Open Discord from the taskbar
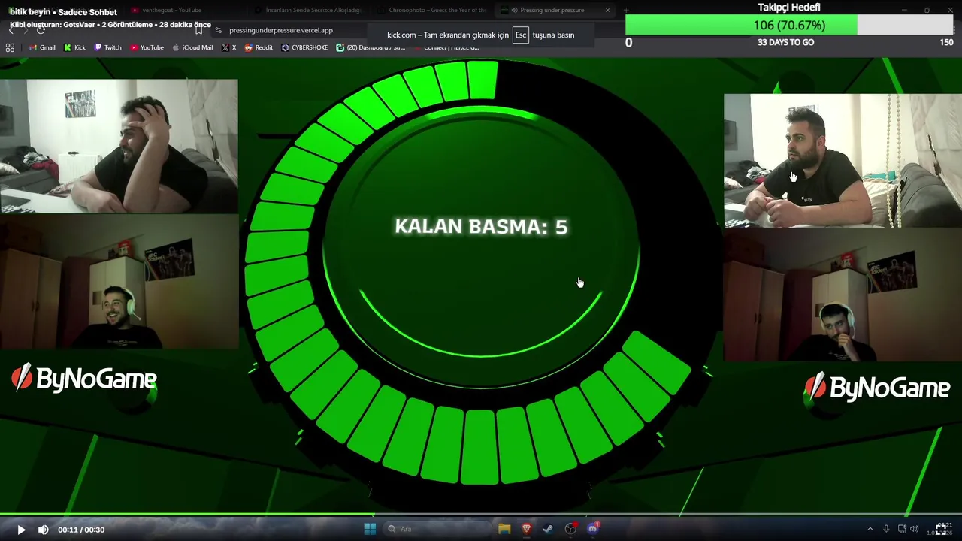Image resolution: width=962 pixels, height=541 pixels. coord(592,529)
